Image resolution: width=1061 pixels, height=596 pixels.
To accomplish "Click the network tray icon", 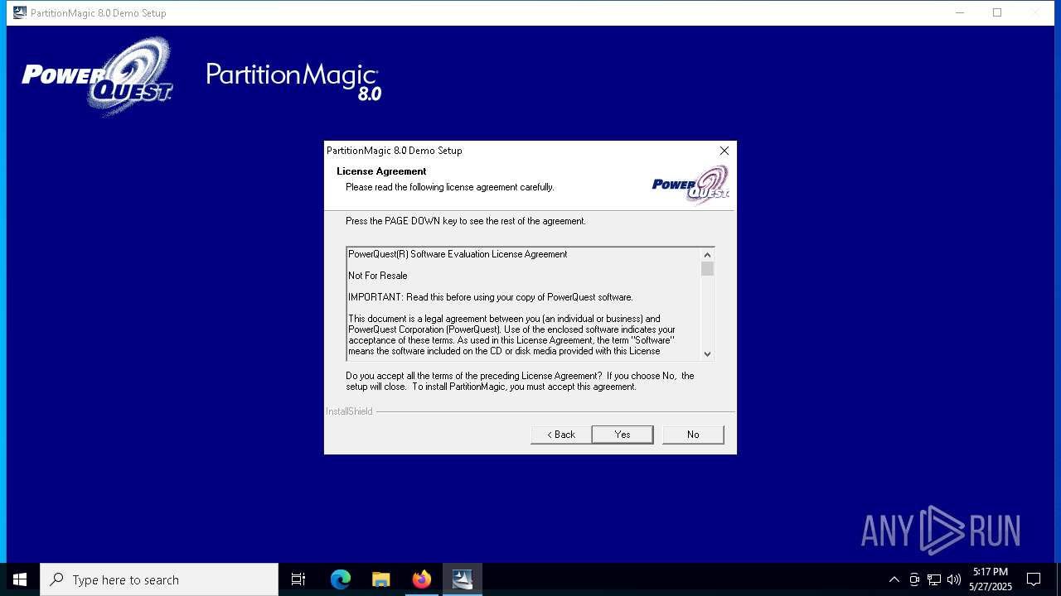I will [x=934, y=579].
